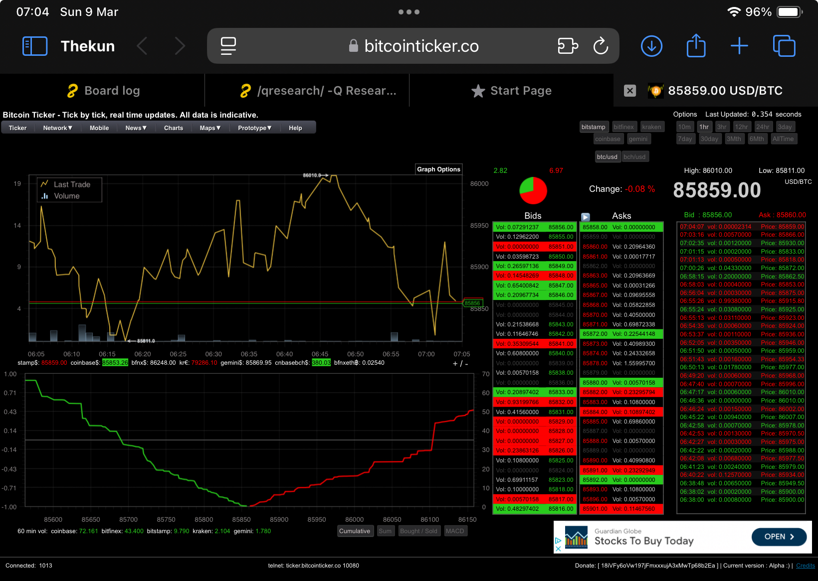Set chart range to 3day
The image size is (818, 581).
[x=785, y=127]
